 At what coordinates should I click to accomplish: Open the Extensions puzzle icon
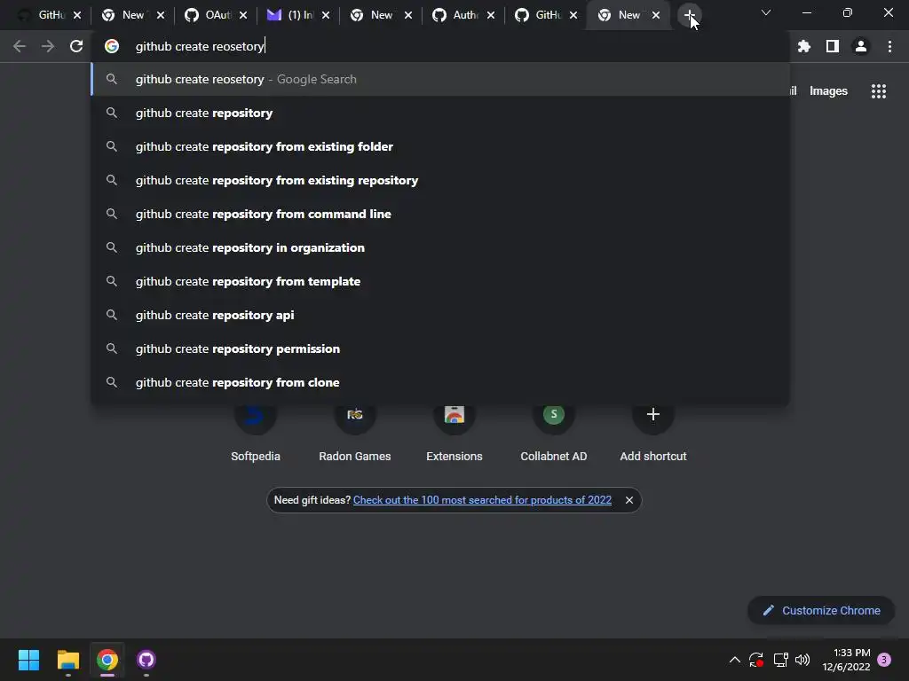[x=804, y=46]
